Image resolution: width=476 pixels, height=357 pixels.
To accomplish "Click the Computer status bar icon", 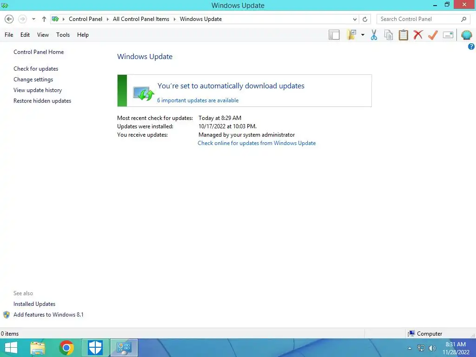I will (411, 334).
